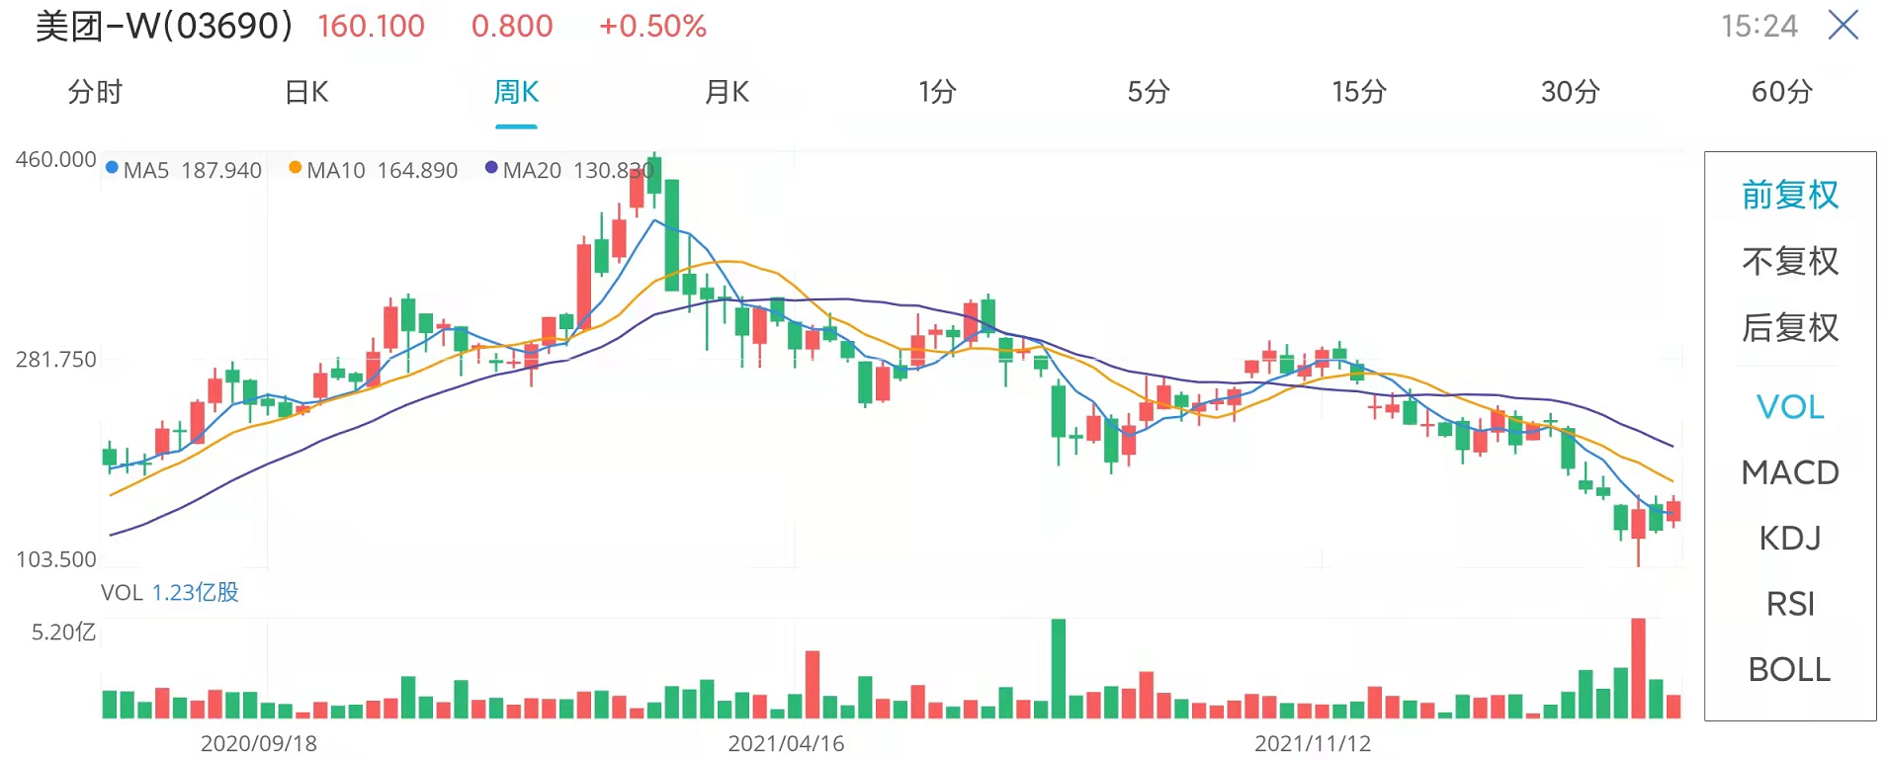The height and width of the screenshot is (759, 1887).
Task: Show the VOL indicator
Action: pos(1790,406)
